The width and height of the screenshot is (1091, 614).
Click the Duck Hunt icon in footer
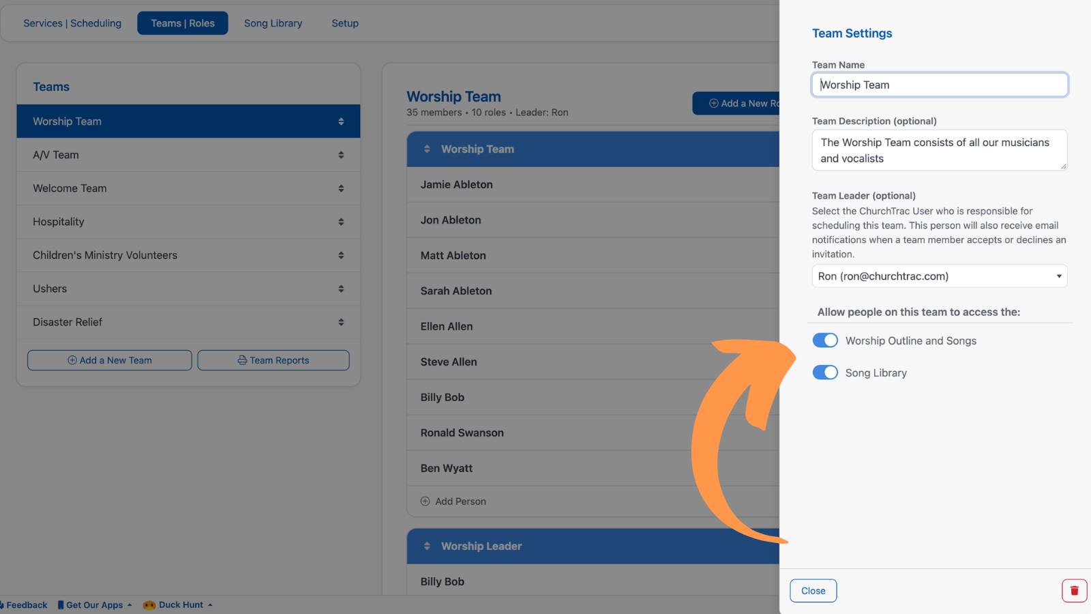point(149,605)
